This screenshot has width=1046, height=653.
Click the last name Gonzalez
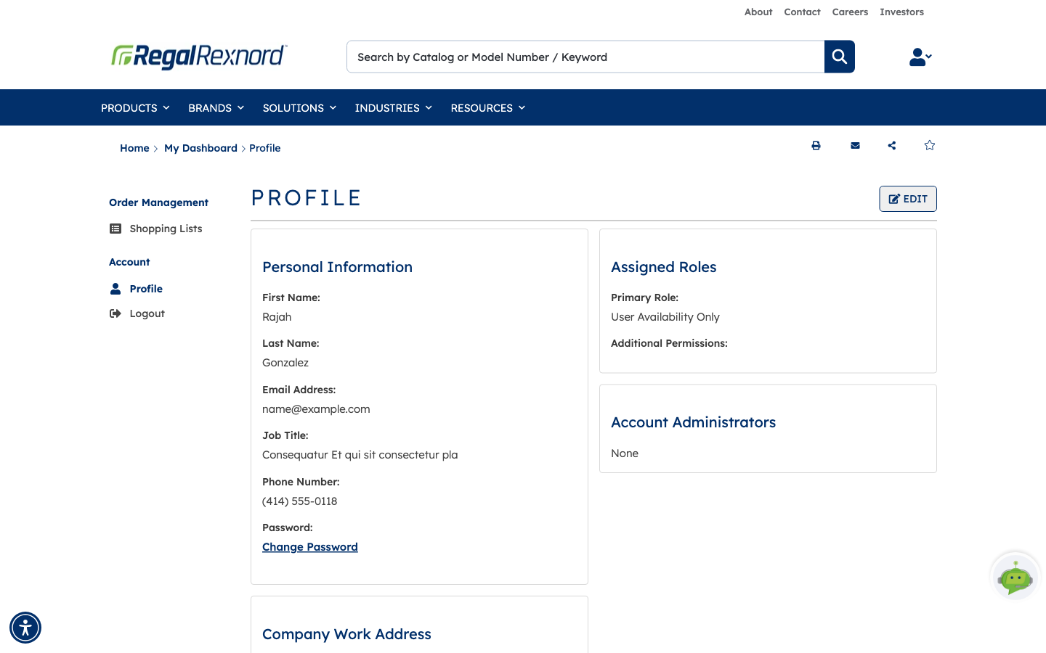[285, 363]
